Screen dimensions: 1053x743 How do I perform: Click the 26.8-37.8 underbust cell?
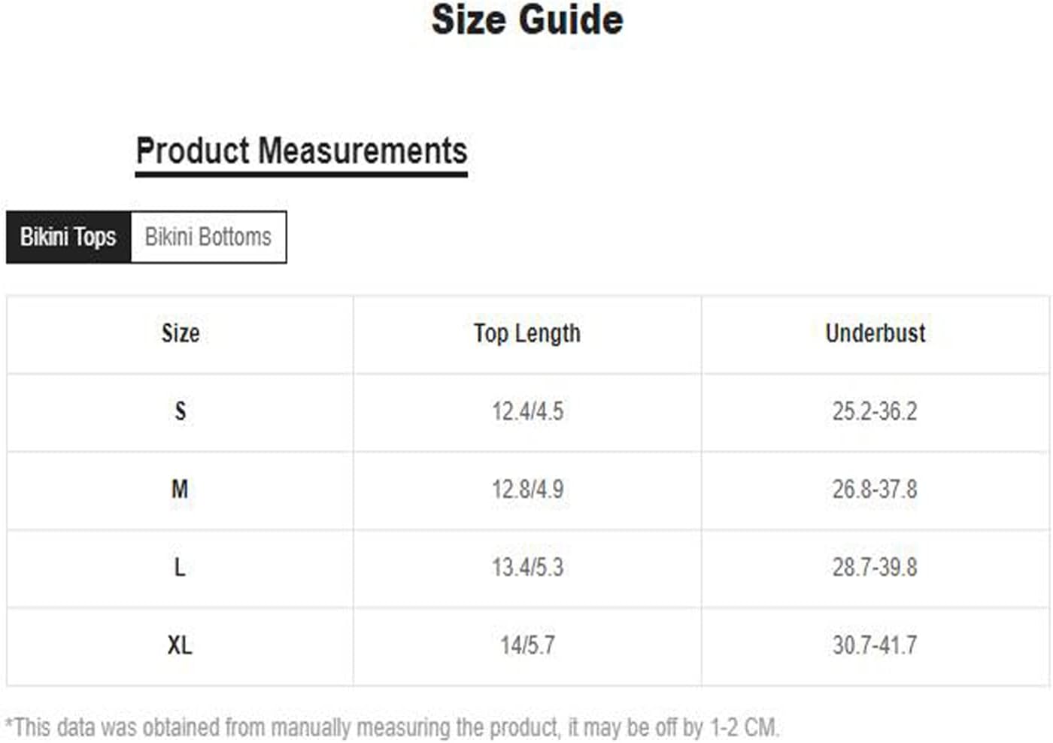(875, 490)
